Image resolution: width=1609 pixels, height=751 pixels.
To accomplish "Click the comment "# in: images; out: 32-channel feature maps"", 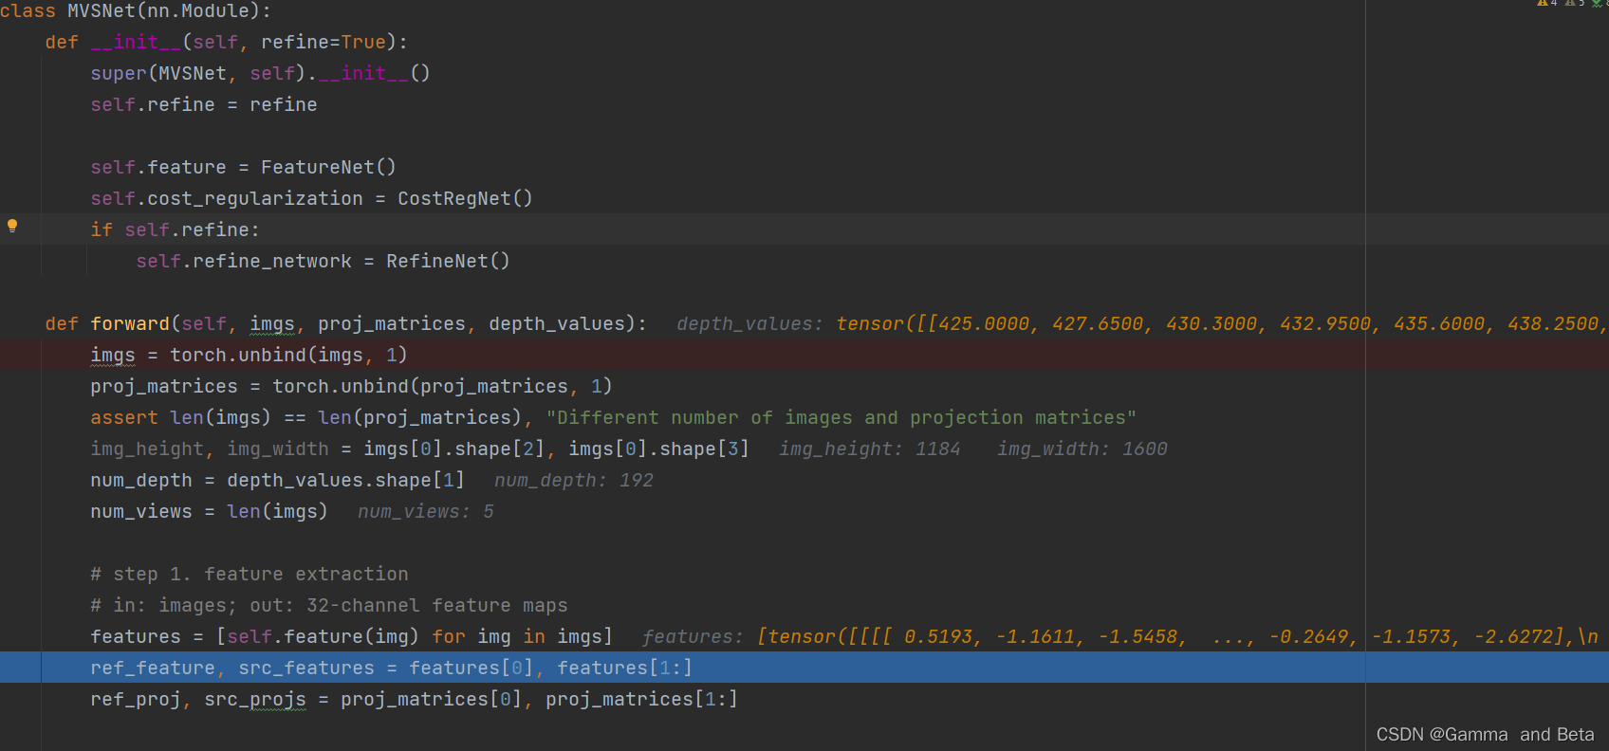I will 329,605.
